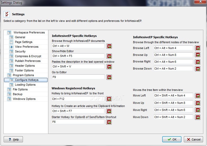
Task: Click hotkey icon for Move Left
Action: 198,96
